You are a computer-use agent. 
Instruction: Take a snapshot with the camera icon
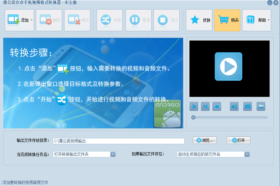pyautogui.click(x=247, y=106)
